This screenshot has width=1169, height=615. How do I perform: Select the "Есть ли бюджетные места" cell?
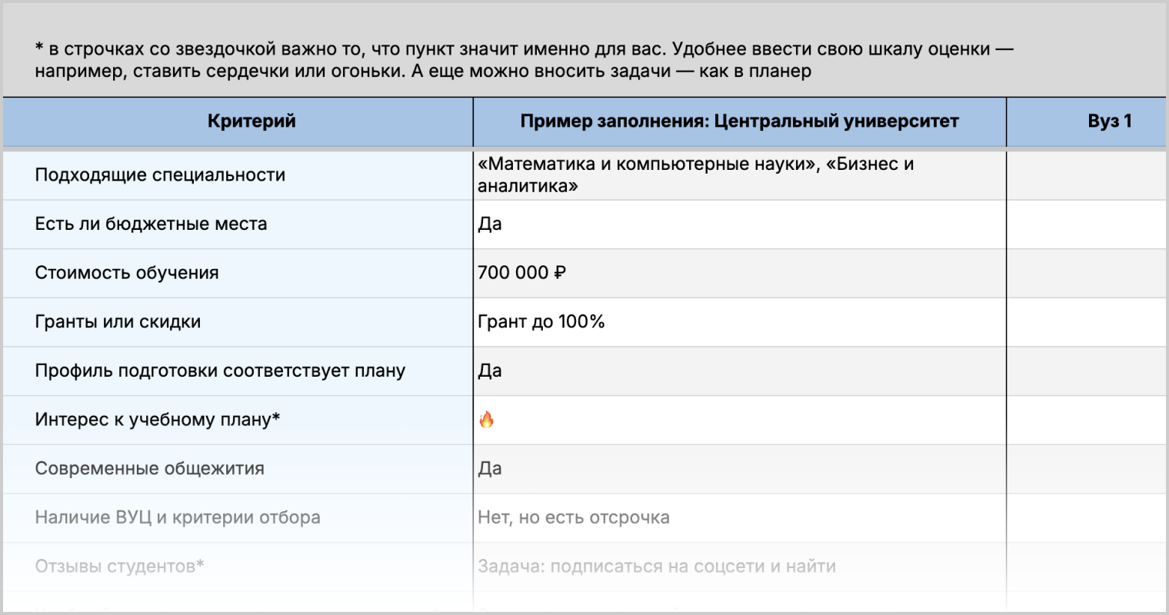(151, 224)
